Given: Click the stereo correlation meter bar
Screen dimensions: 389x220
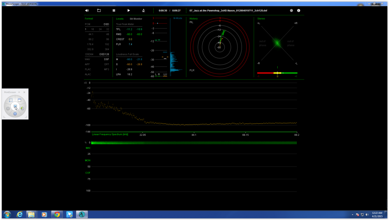Looking at the screenshot, I should coord(277,73).
